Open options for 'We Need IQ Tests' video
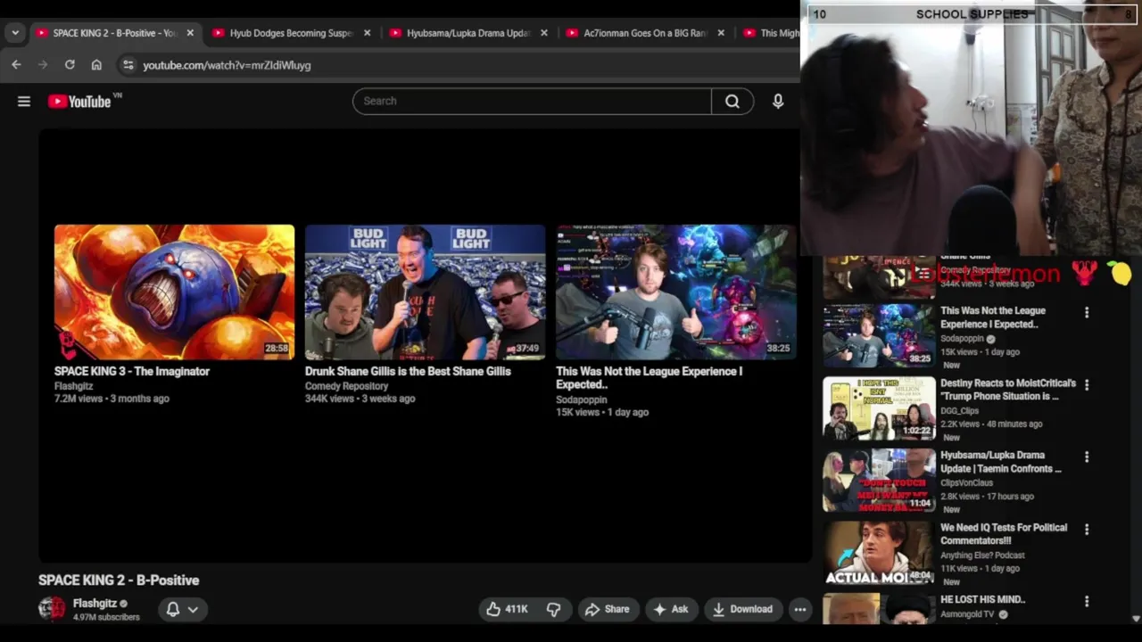Screen dimensions: 1142x642 (x=1087, y=529)
